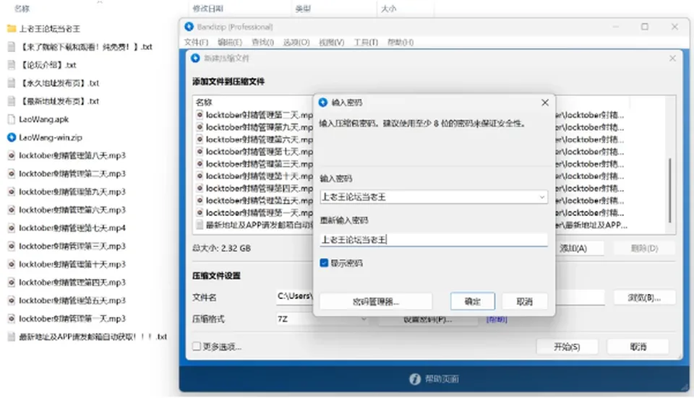
Task: Click the audio icon of 第十天.mp3 in Explorer
Action: point(12,264)
